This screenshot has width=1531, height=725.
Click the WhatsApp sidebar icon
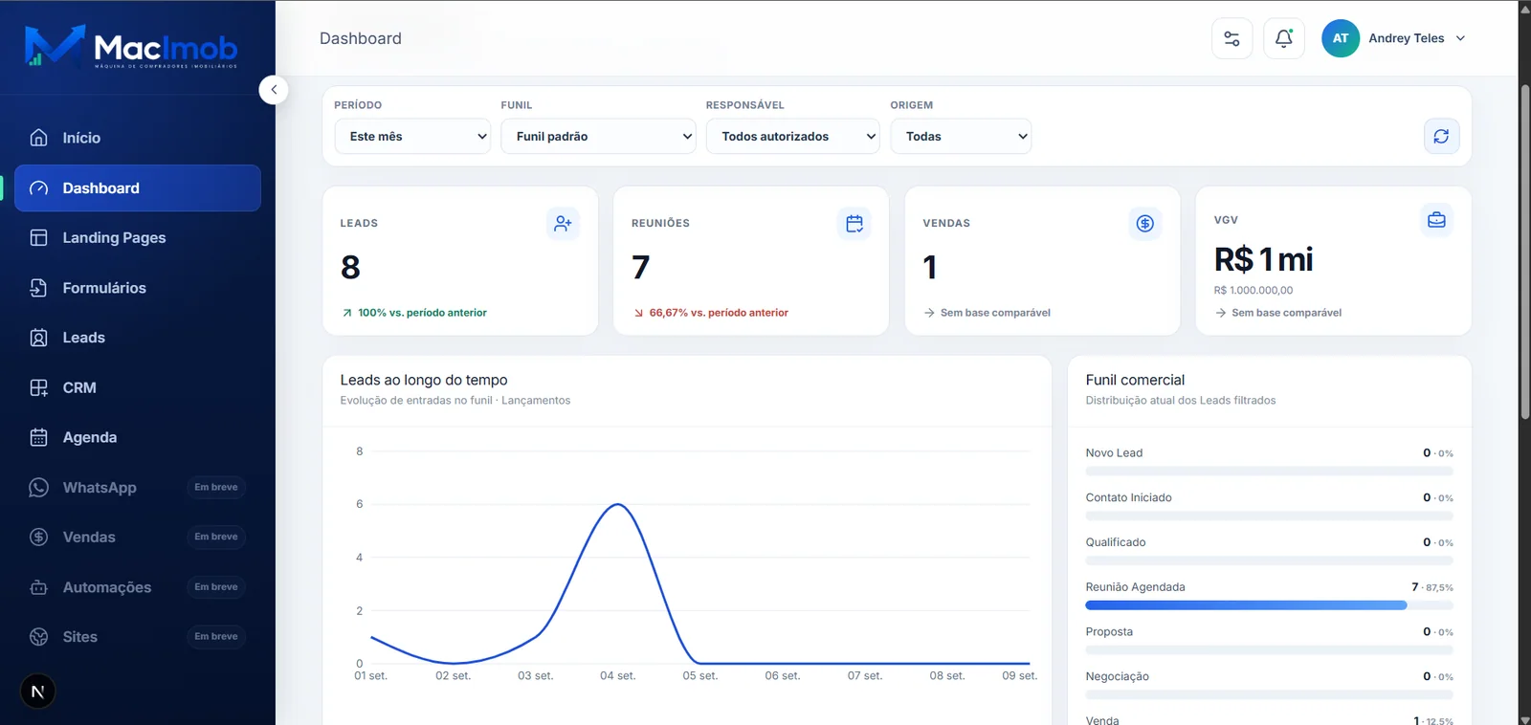click(x=39, y=488)
